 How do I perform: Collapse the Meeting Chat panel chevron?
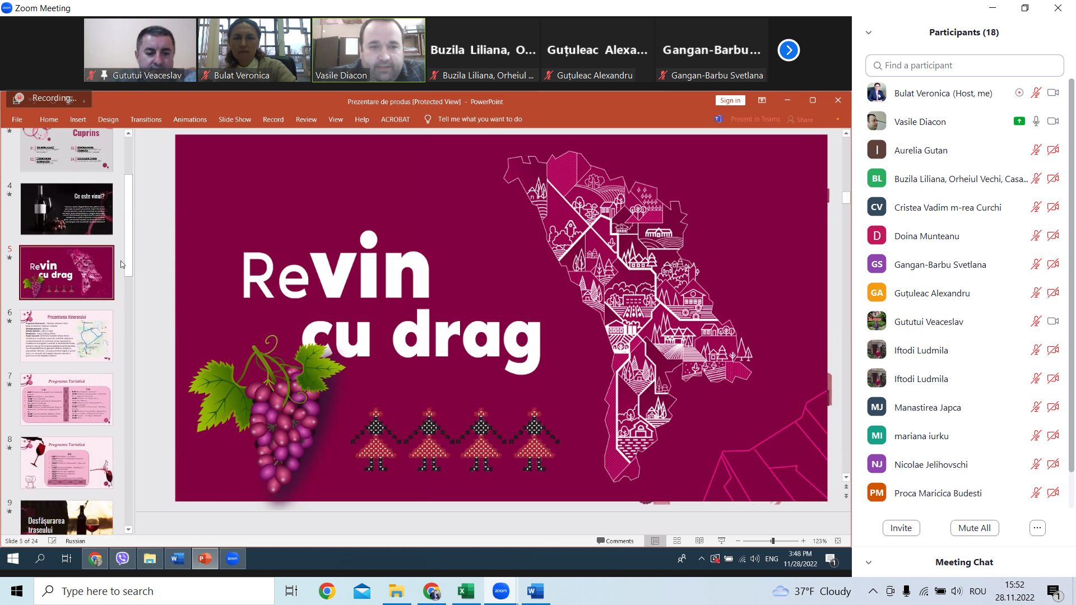869,562
